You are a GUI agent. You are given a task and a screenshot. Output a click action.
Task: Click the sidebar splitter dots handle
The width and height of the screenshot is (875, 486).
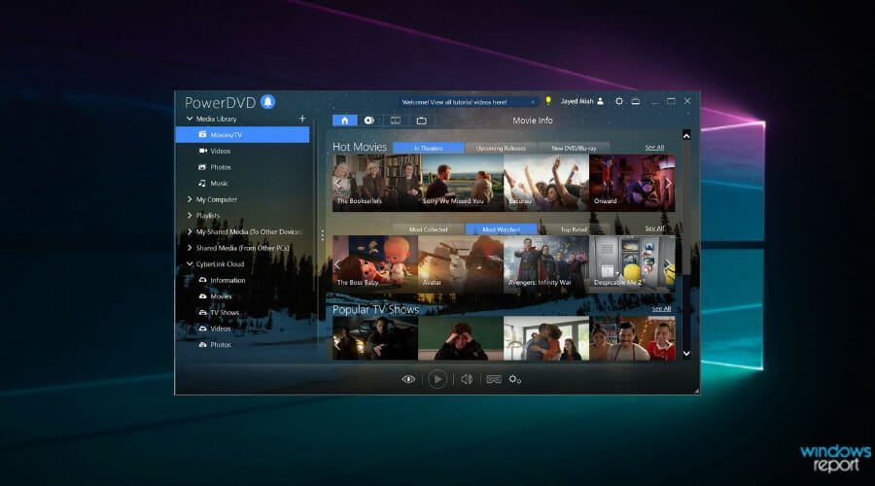[x=322, y=235]
